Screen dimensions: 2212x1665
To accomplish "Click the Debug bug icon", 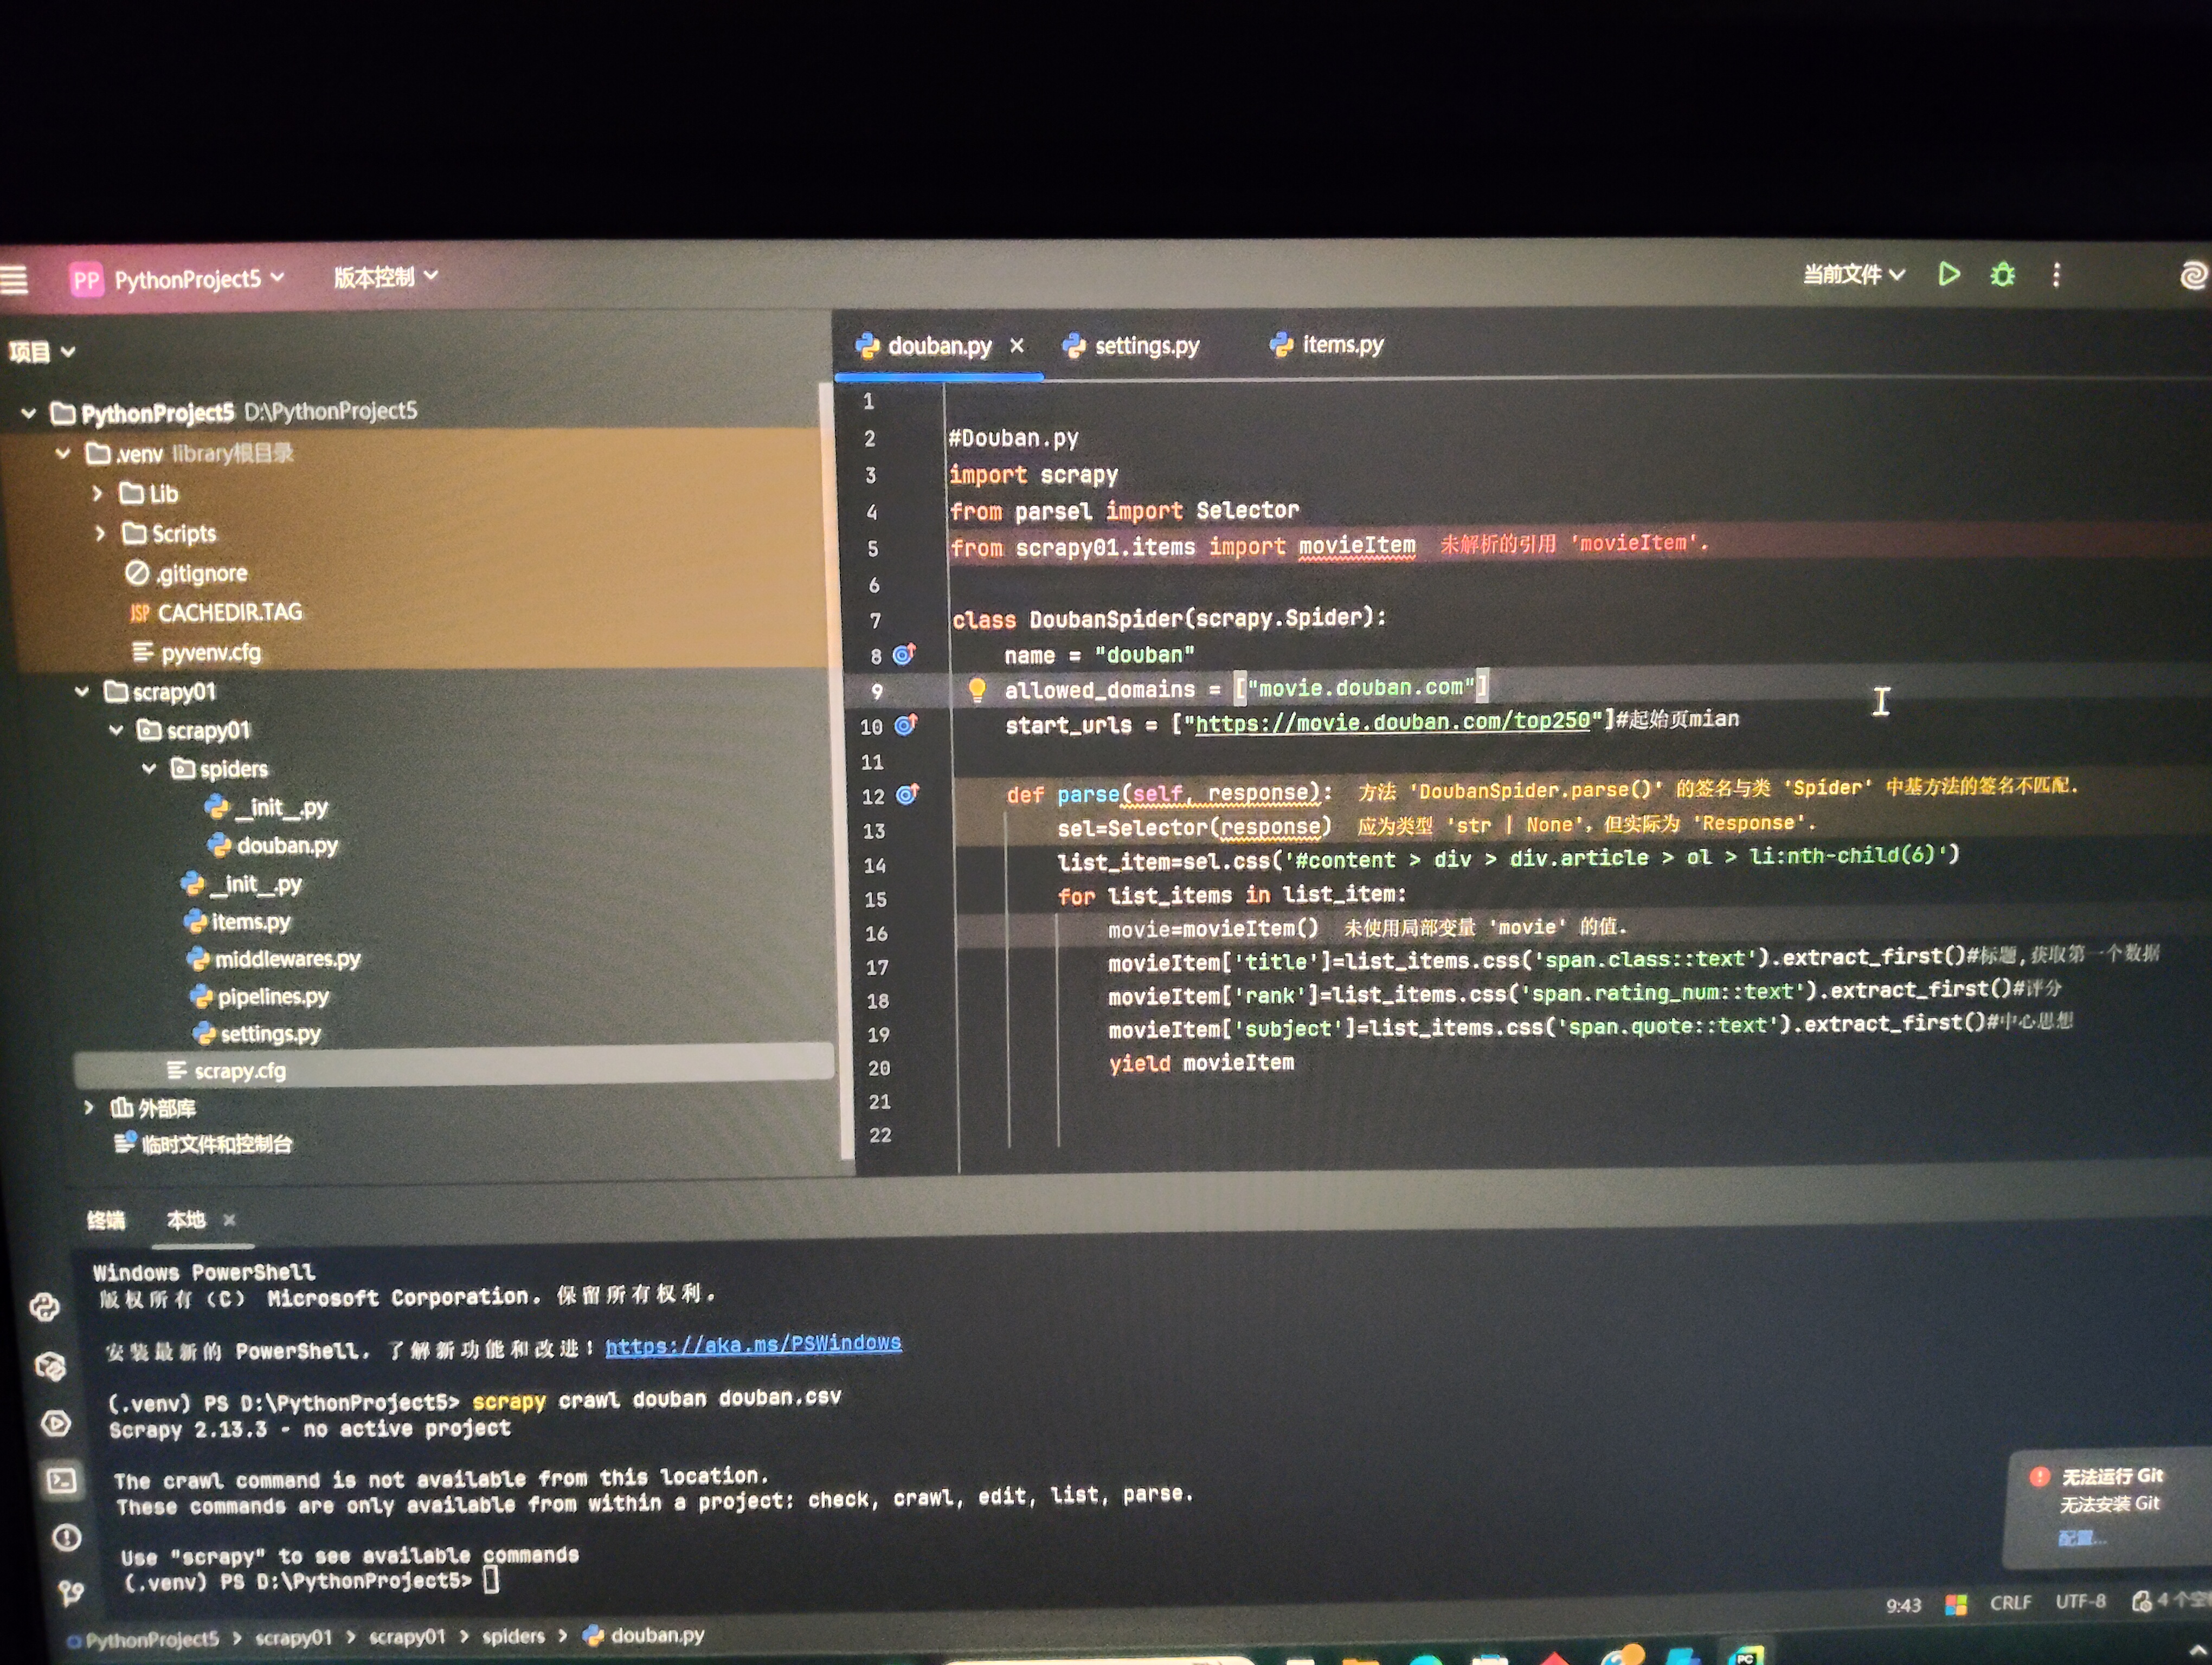I will (x=2002, y=275).
